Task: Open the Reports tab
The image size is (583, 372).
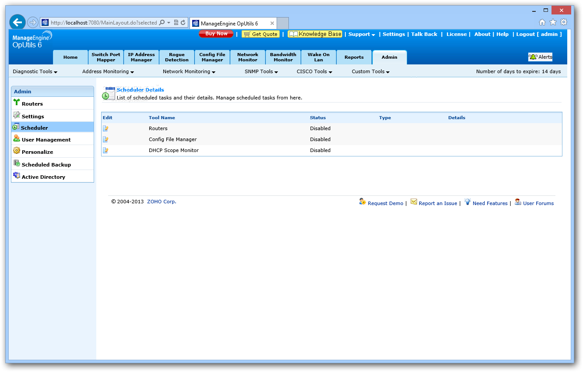Action: [x=354, y=57]
